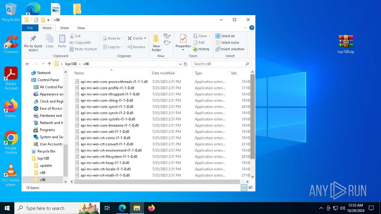Select Network in navigation pane

pyautogui.click(x=44, y=73)
